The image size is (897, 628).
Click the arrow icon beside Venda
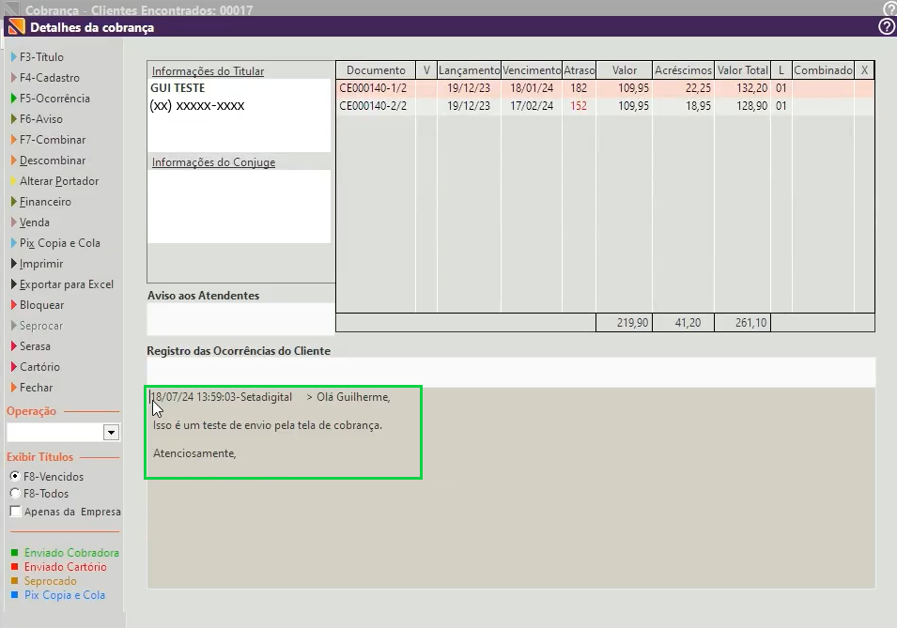pos(14,222)
